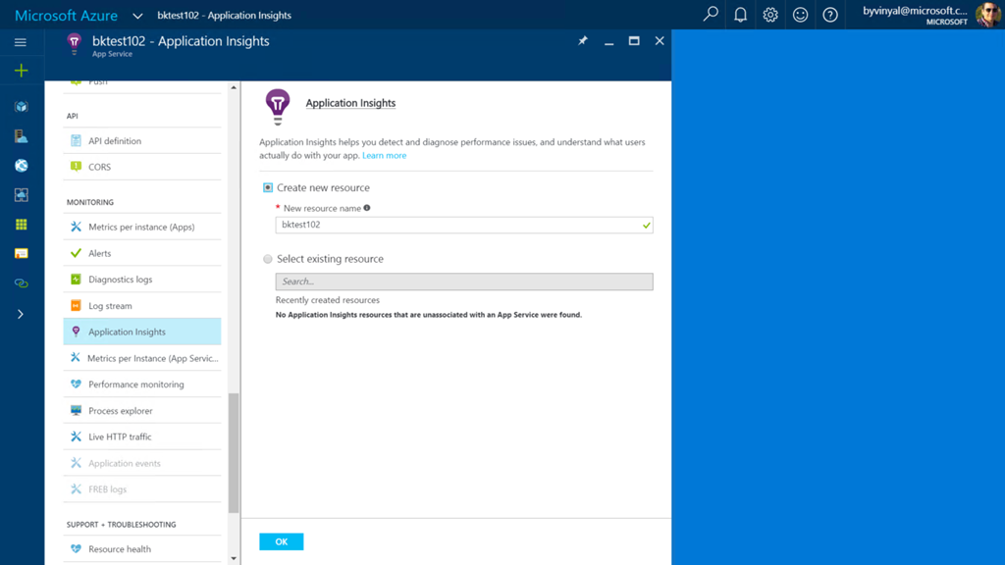Click the info icon beside New resource name
The image size is (1005, 565).
tap(367, 208)
